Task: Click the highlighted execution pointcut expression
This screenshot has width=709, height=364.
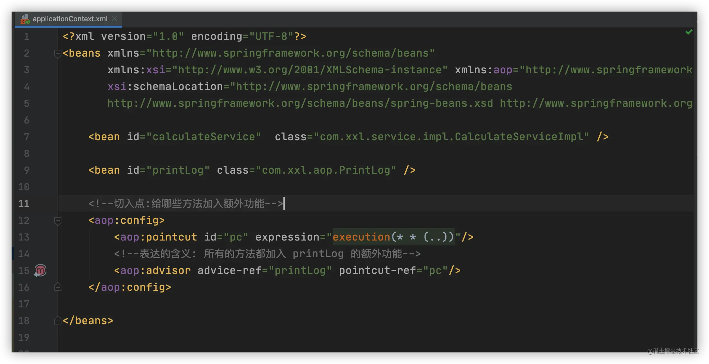Action: [x=393, y=237]
